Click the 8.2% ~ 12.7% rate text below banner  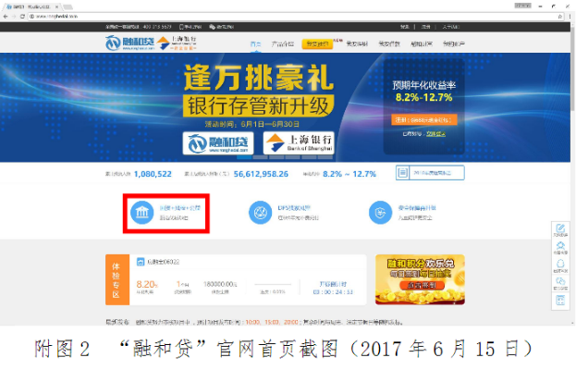pyautogui.click(x=349, y=174)
